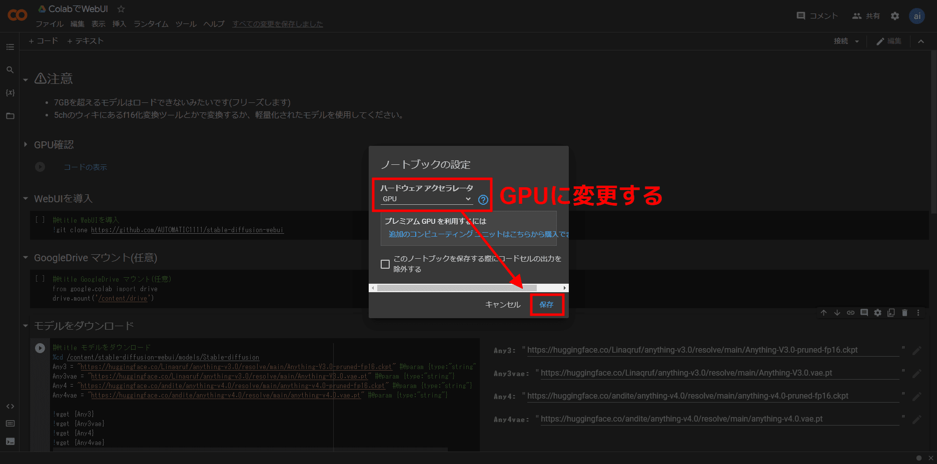Click the 保存 button in the dialog
The width and height of the screenshot is (937, 464).
(546, 305)
